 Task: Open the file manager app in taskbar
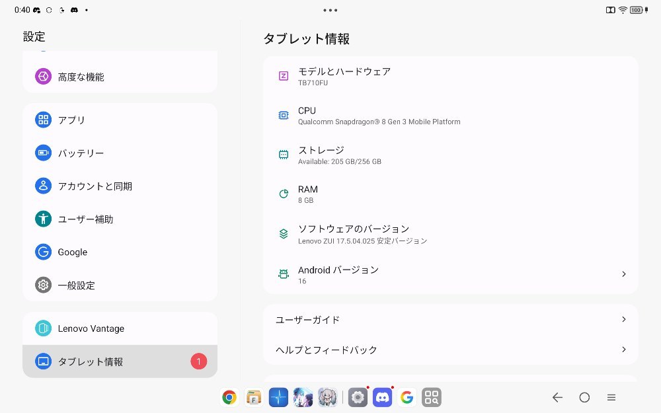254,397
